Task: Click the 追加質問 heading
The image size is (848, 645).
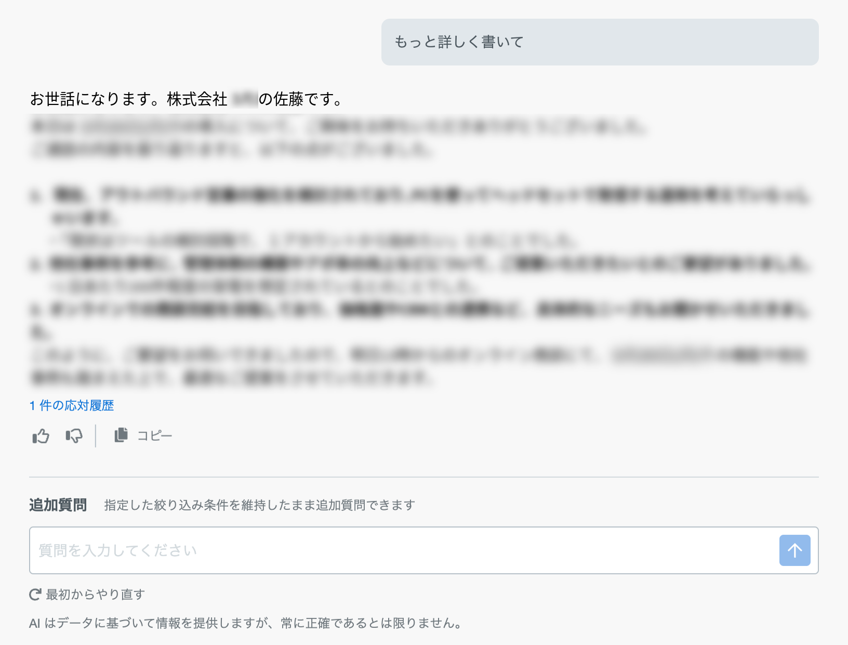Action: coord(58,505)
